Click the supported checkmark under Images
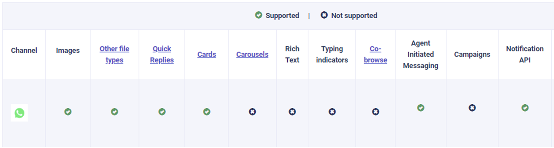Viewport: 554px width, 148px height. pyautogui.click(x=68, y=112)
